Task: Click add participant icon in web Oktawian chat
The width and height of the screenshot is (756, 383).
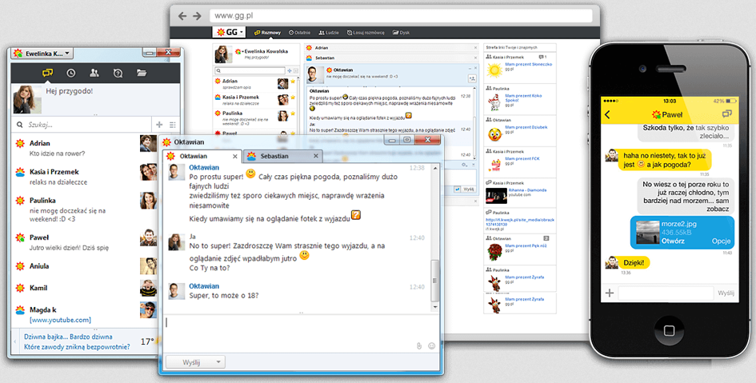Action: pyautogui.click(x=471, y=78)
